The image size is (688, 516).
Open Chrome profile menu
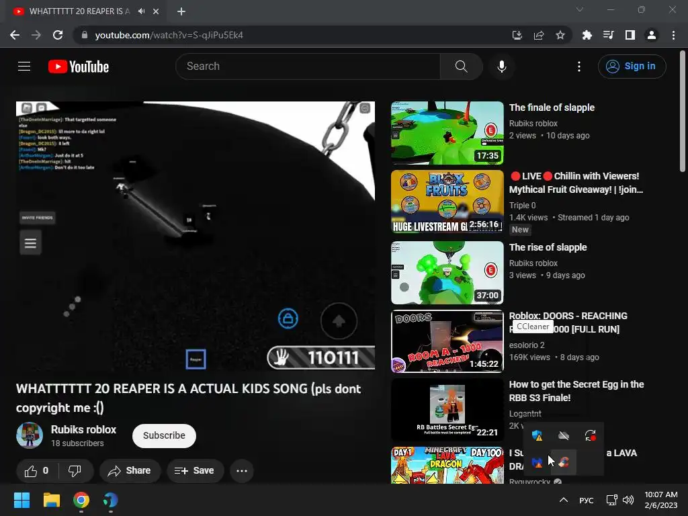(x=652, y=35)
